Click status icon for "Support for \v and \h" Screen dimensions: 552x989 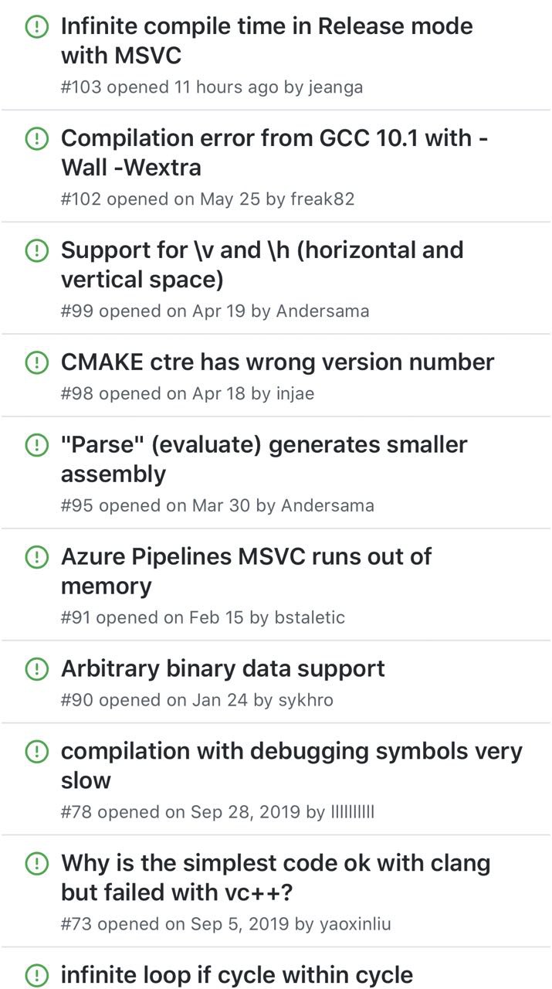click(x=36, y=251)
